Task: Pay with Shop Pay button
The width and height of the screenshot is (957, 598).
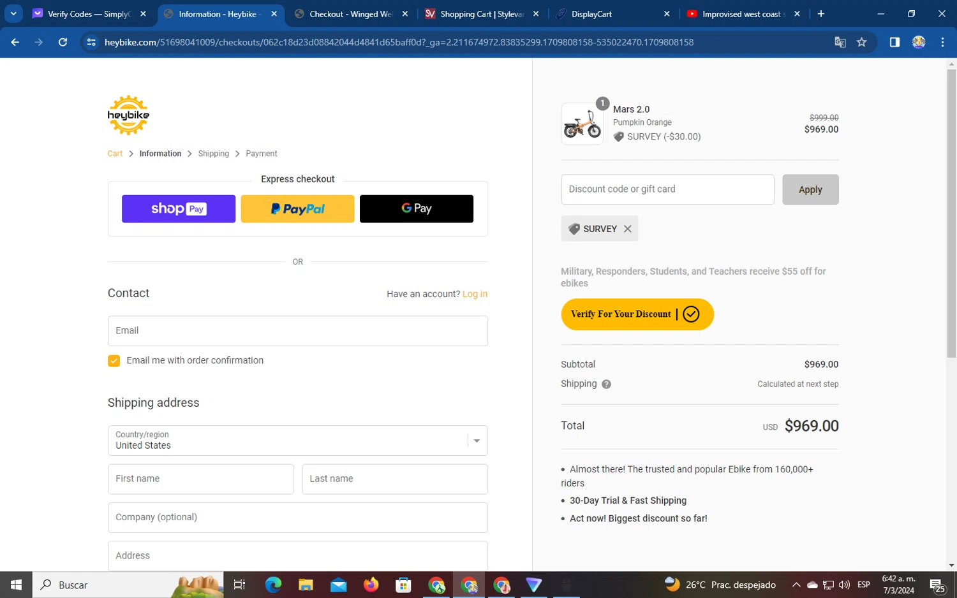Action: click(179, 209)
